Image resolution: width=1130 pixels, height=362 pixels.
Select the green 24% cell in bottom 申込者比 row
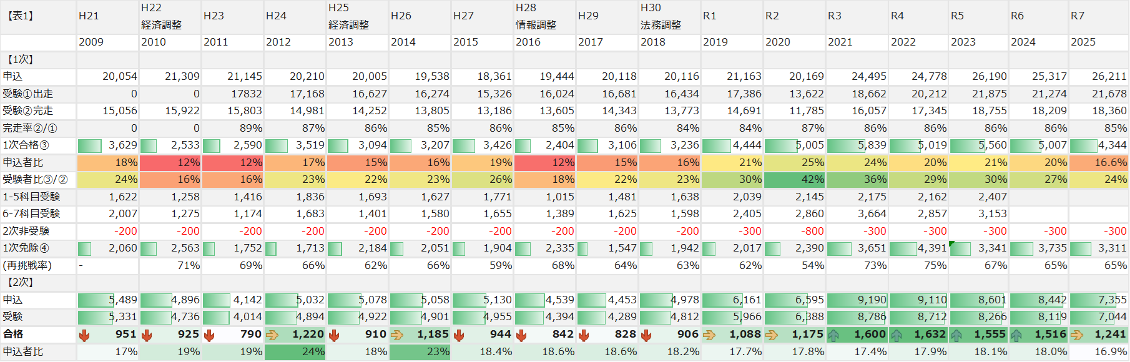point(295,352)
